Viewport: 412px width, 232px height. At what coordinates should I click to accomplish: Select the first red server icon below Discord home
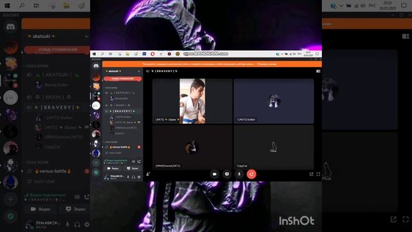(x=96, y=77)
